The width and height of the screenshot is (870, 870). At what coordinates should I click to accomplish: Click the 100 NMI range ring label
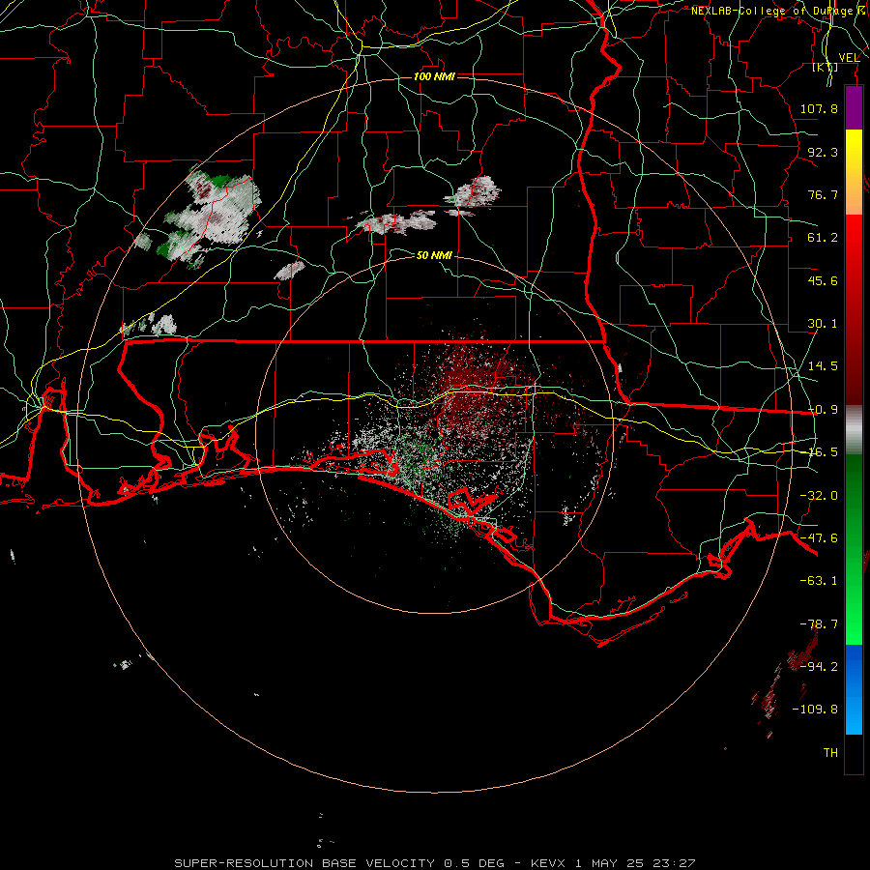click(434, 76)
